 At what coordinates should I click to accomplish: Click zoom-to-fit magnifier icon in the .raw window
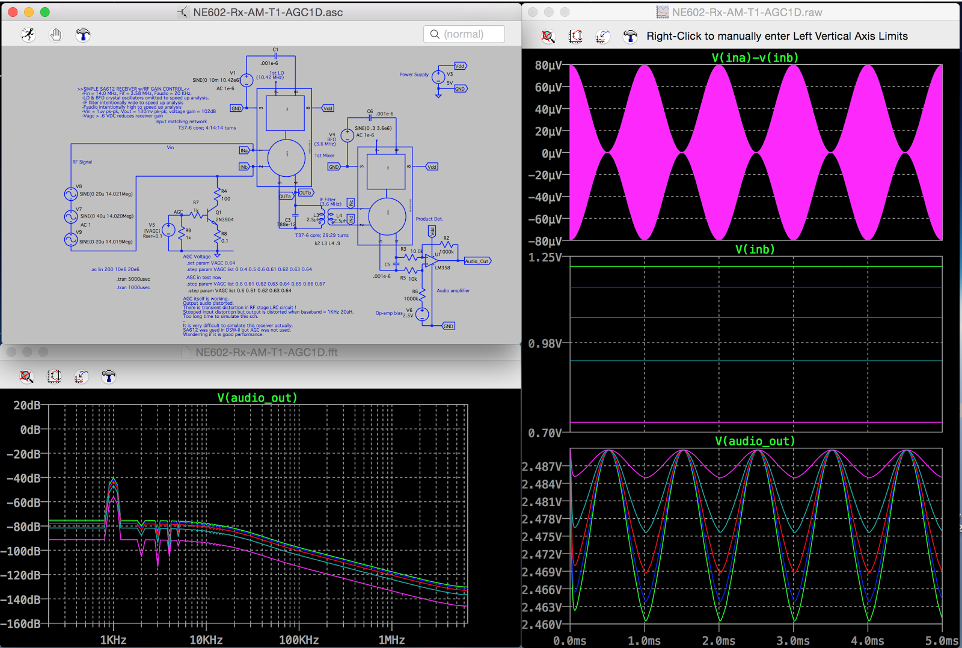[x=548, y=37]
